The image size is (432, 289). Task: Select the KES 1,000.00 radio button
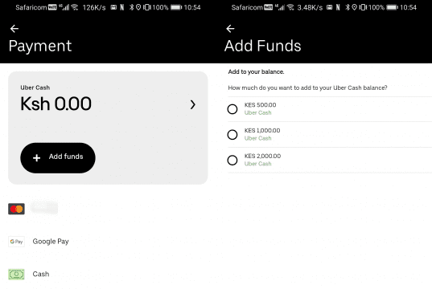[232, 135]
